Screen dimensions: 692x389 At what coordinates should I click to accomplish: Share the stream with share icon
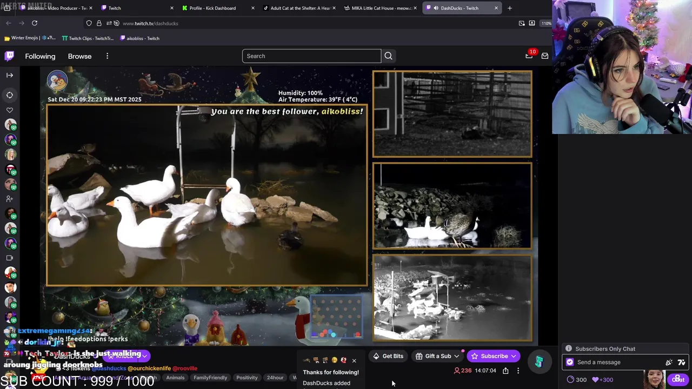505,371
